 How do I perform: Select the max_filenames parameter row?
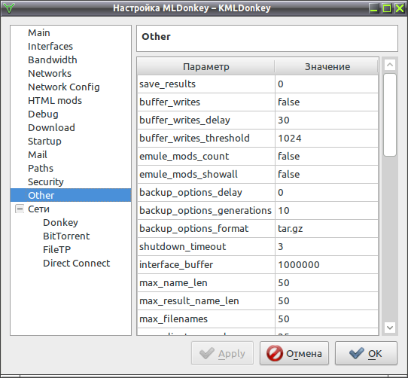pos(258,319)
